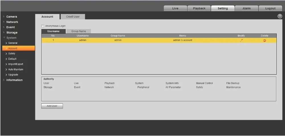This screenshot has width=285, height=136.
Task: Click the Logout tab
Action: pos(270,8)
